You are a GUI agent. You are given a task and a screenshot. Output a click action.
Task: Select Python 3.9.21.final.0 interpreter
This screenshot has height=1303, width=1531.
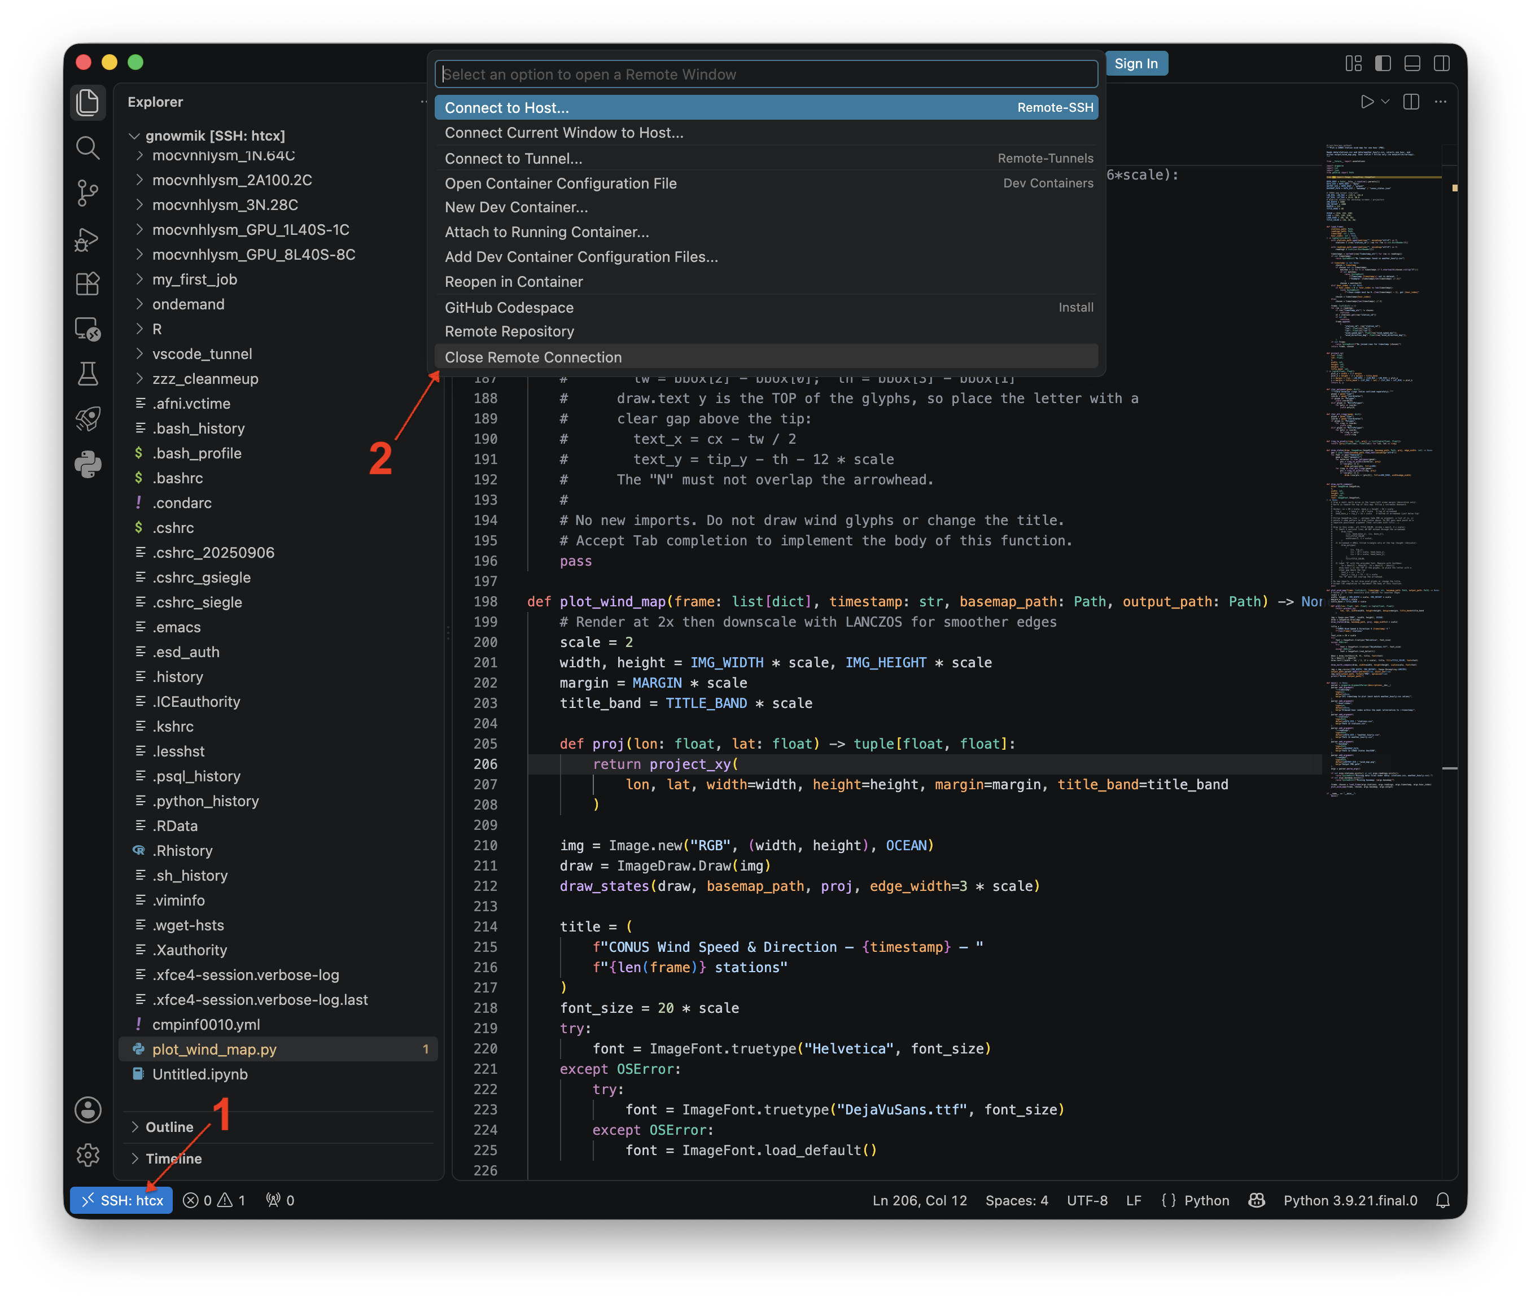coord(1350,1200)
